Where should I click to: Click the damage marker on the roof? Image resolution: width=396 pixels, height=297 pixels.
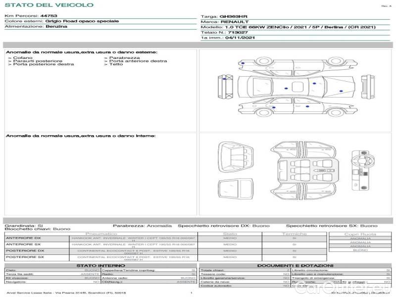pos(286,88)
